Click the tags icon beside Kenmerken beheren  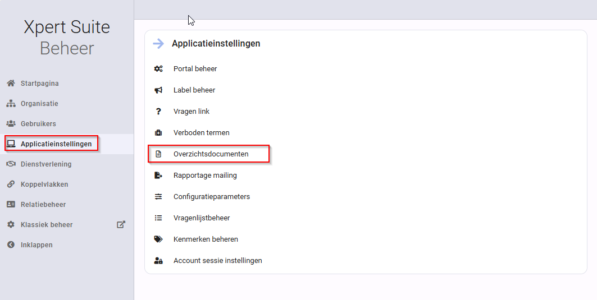coord(158,239)
